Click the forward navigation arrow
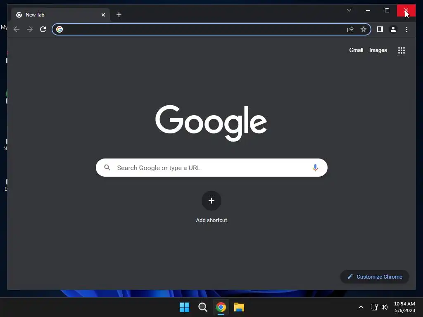 [x=30, y=29]
